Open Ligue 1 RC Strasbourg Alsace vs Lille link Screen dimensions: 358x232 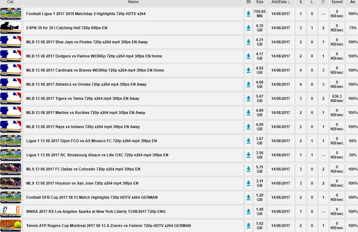point(97,155)
